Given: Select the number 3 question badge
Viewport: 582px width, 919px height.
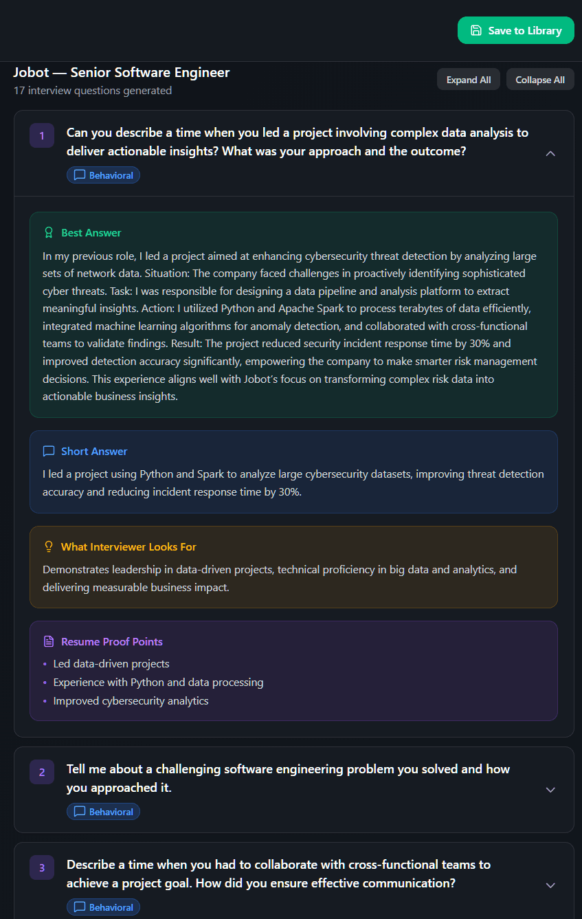Looking at the screenshot, I should tap(42, 867).
